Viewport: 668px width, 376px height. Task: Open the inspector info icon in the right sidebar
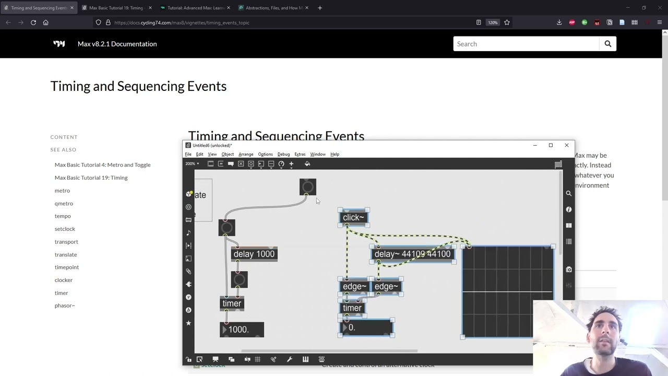[568, 209]
